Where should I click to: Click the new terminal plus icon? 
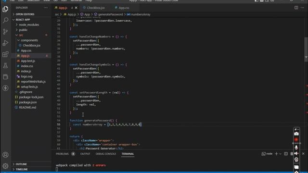click(x=276, y=154)
